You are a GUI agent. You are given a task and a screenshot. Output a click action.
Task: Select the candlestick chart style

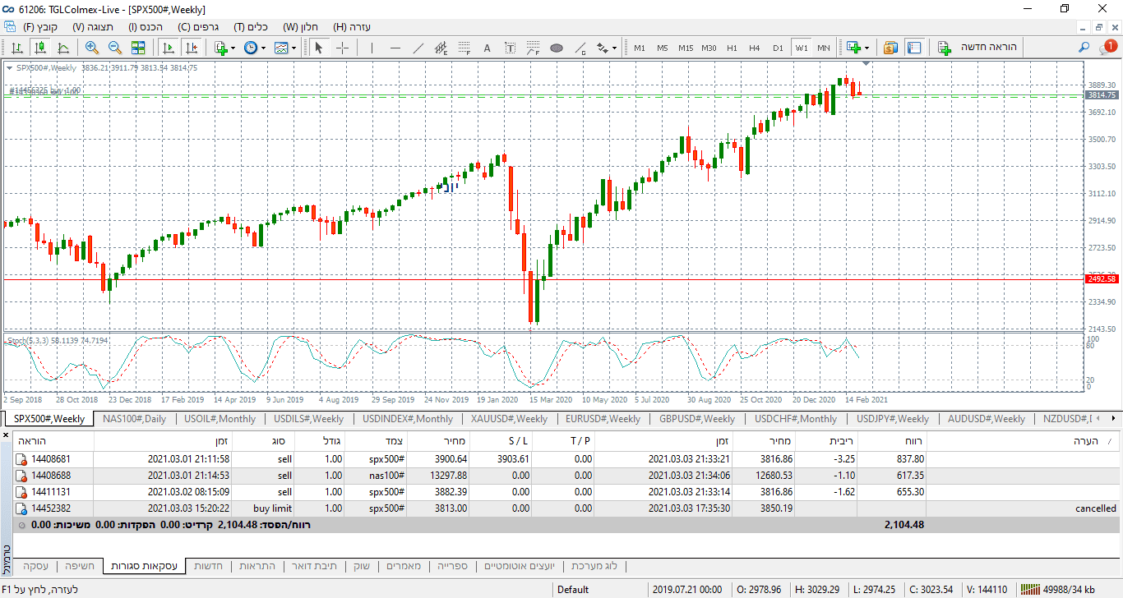point(39,48)
